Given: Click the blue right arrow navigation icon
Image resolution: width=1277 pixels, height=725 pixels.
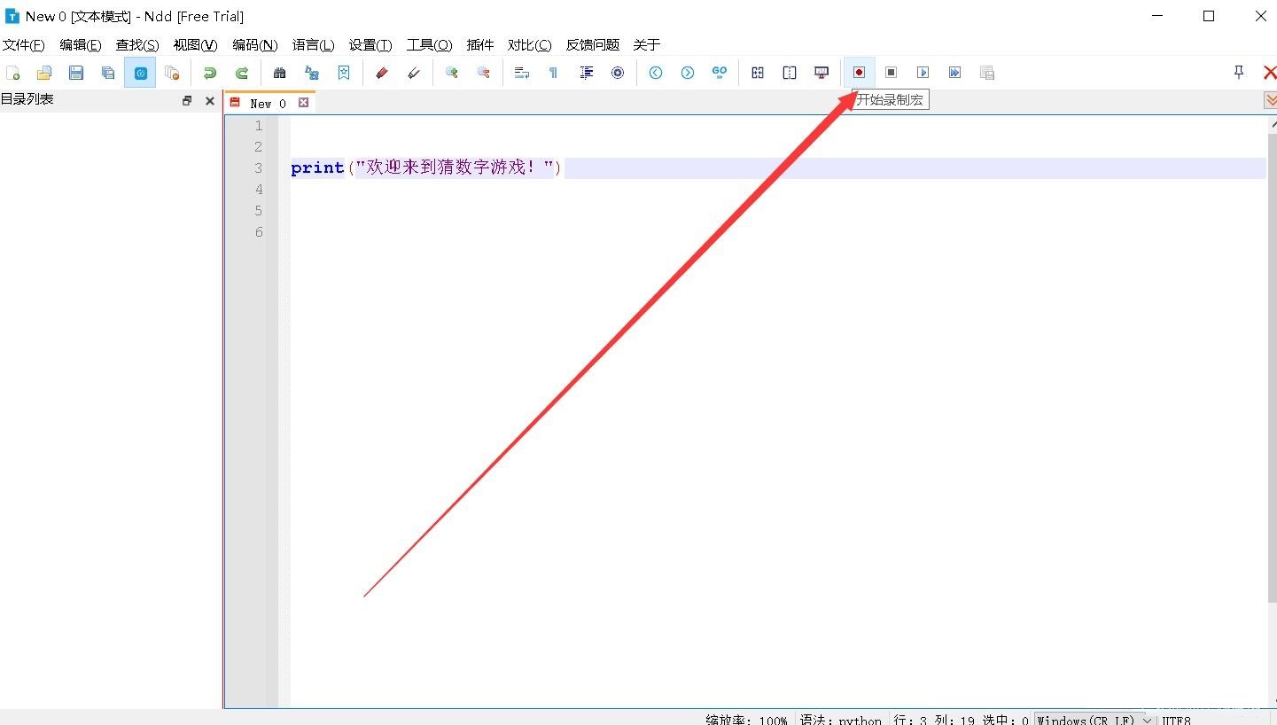Looking at the screenshot, I should tap(688, 73).
